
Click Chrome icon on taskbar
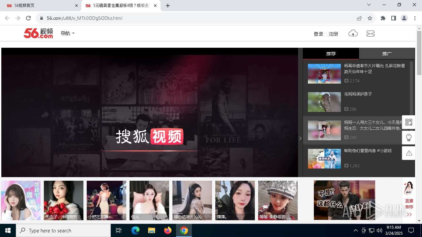click(x=184, y=230)
